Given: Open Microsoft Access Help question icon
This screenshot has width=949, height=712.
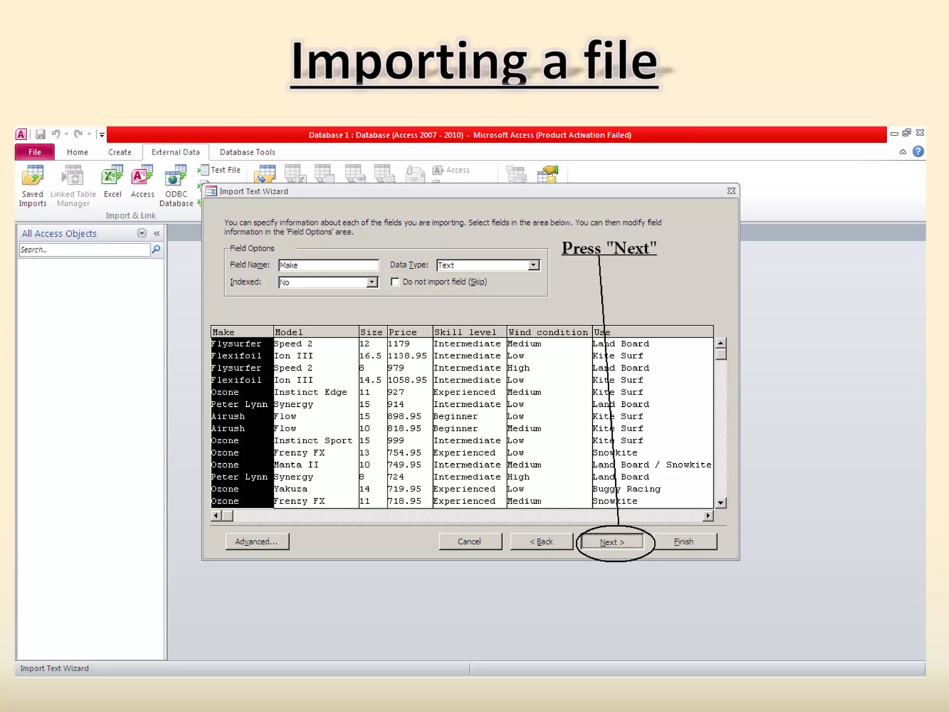Looking at the screenshot, I should (x=917, y=152).
